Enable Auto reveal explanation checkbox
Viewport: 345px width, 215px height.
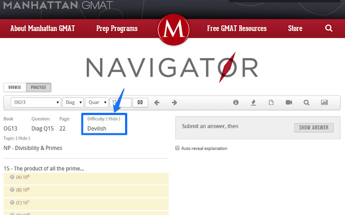[177, 148]
